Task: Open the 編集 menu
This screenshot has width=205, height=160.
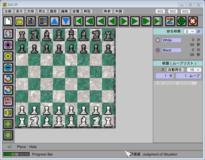Action: tap(65, 11)
